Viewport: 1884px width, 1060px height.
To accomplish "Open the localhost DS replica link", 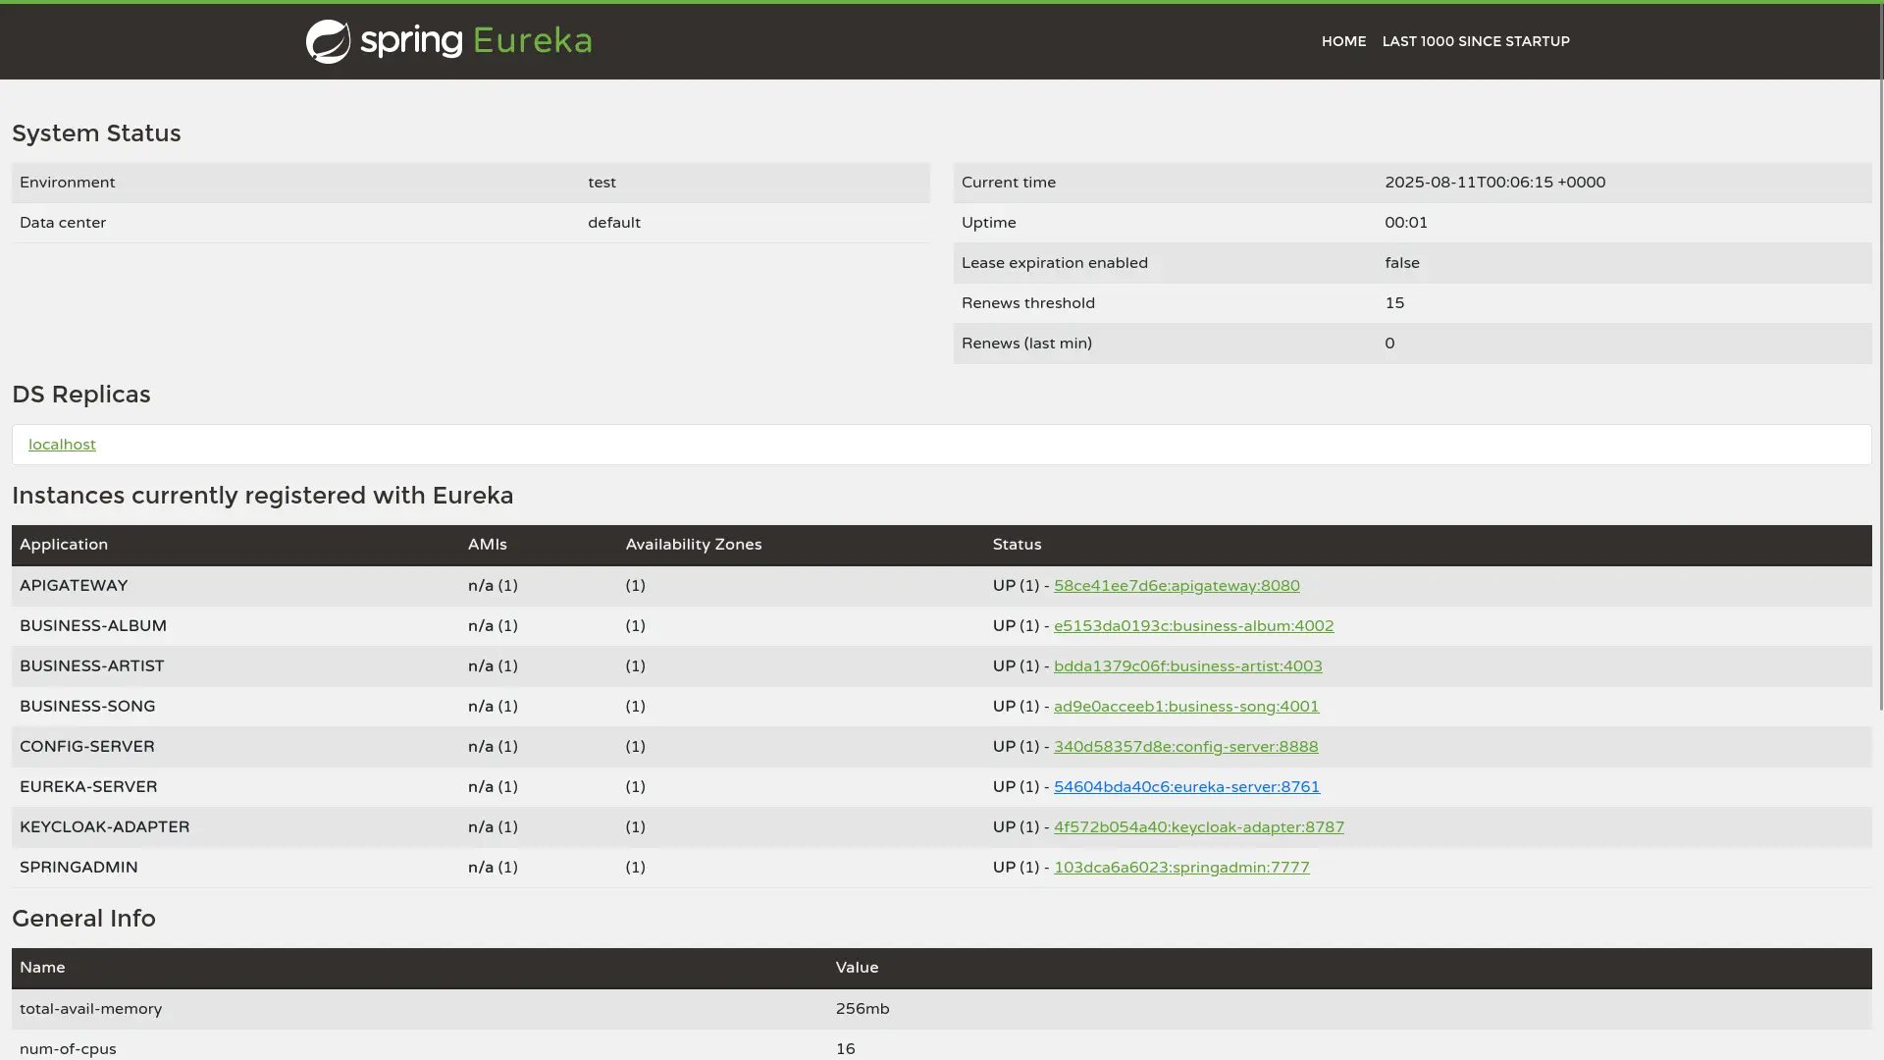I will 62,445.
